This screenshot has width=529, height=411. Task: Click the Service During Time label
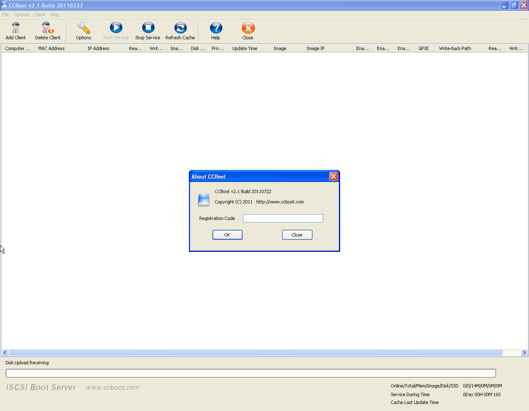410,394
